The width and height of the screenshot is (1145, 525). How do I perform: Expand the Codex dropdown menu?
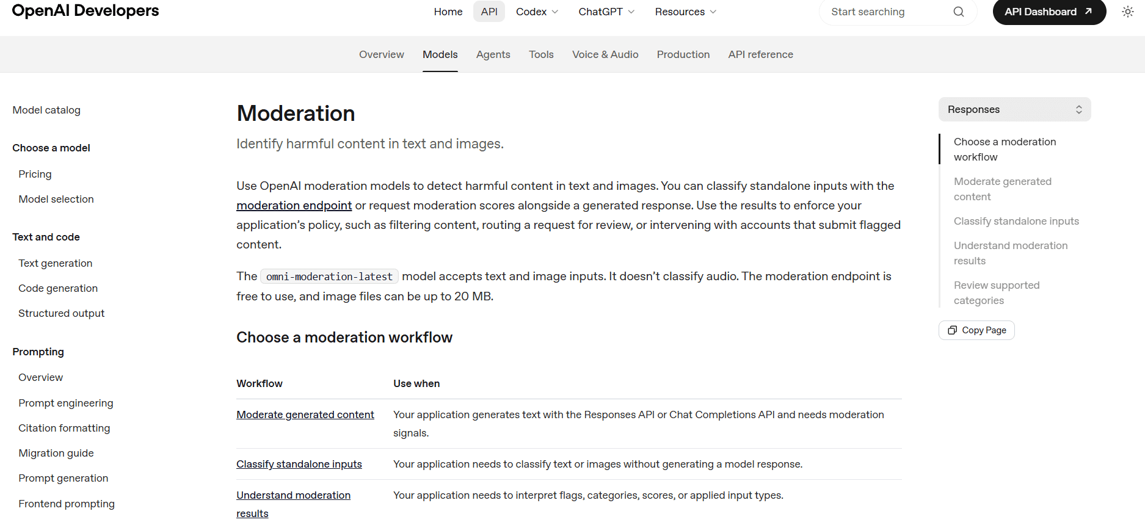537,12
